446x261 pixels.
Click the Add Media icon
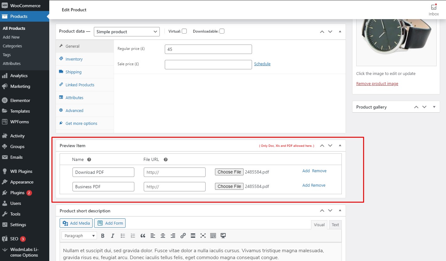pos(76,223)
